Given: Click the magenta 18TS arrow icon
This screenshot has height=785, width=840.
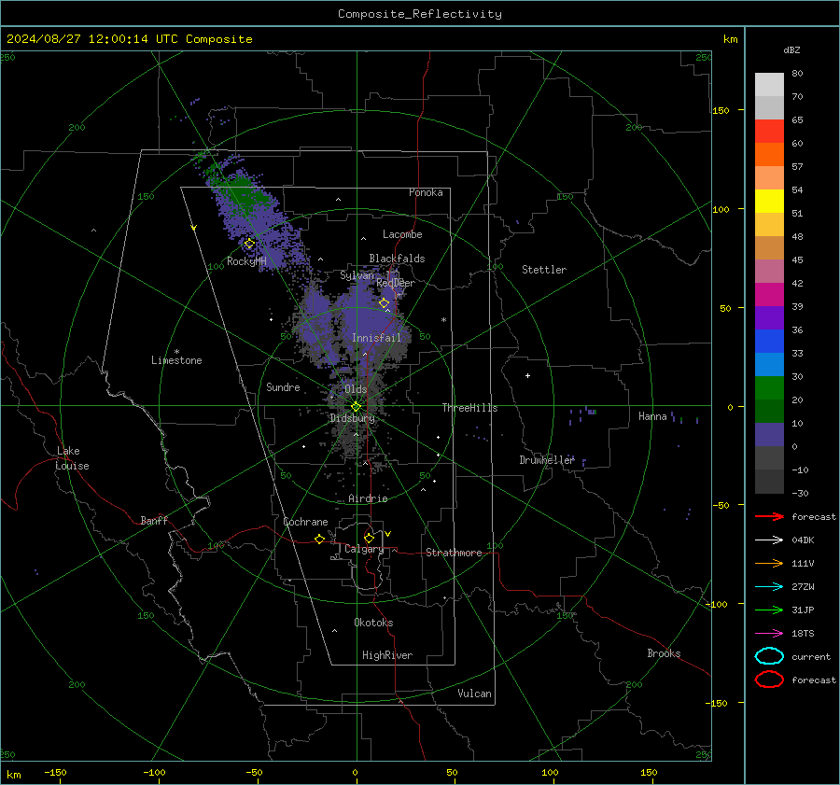Looking at the screenshot, I should pos(769,633).
